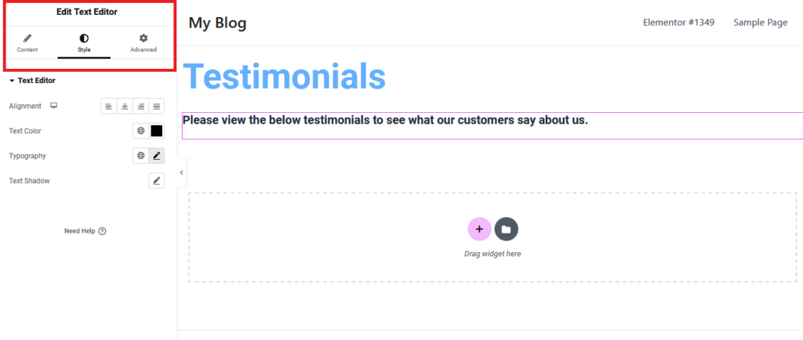Open the global fonts globe for Typography
The image size is (803, 340).
141,156
